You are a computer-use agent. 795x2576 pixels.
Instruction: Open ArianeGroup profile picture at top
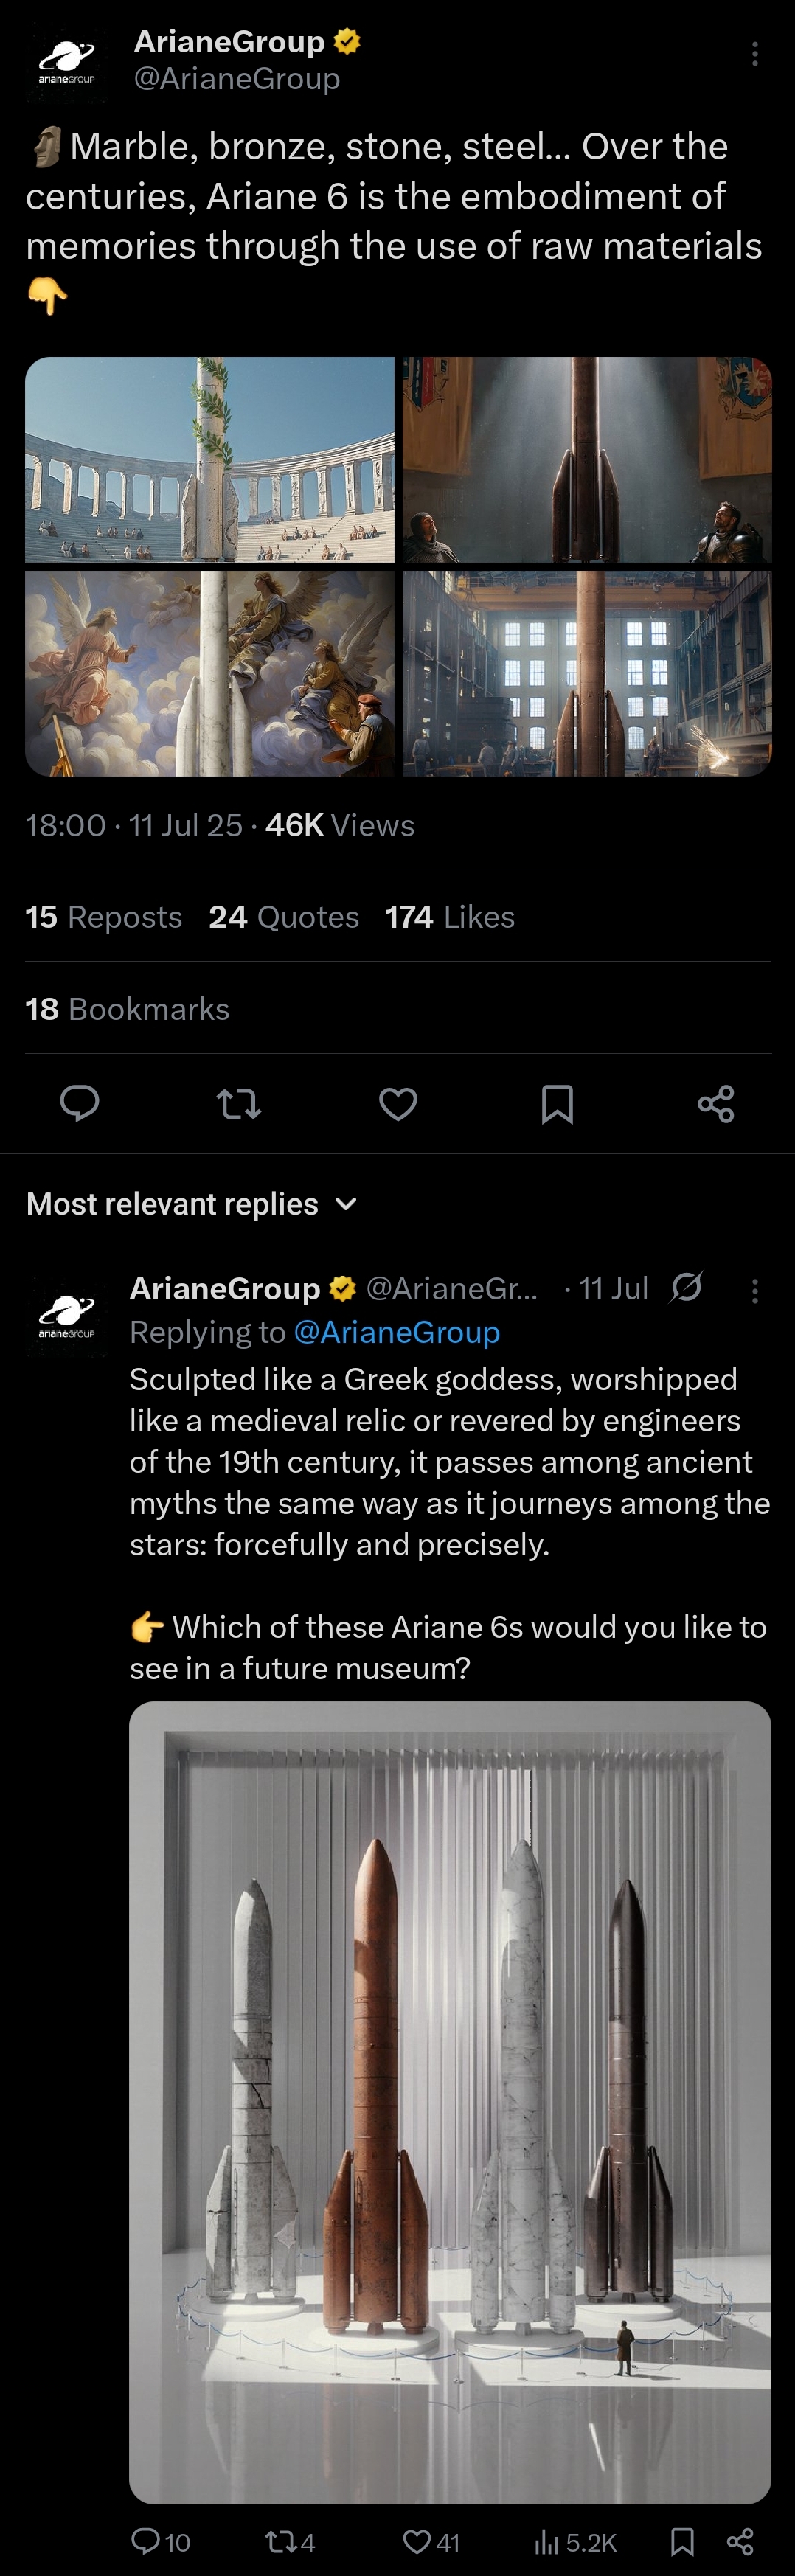click(x=67, y=62)
